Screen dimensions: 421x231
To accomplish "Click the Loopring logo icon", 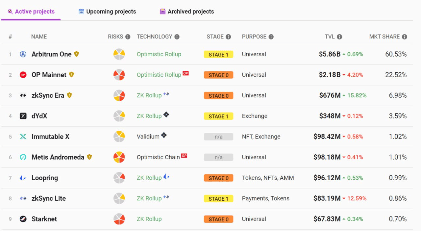I will [23, 178].
